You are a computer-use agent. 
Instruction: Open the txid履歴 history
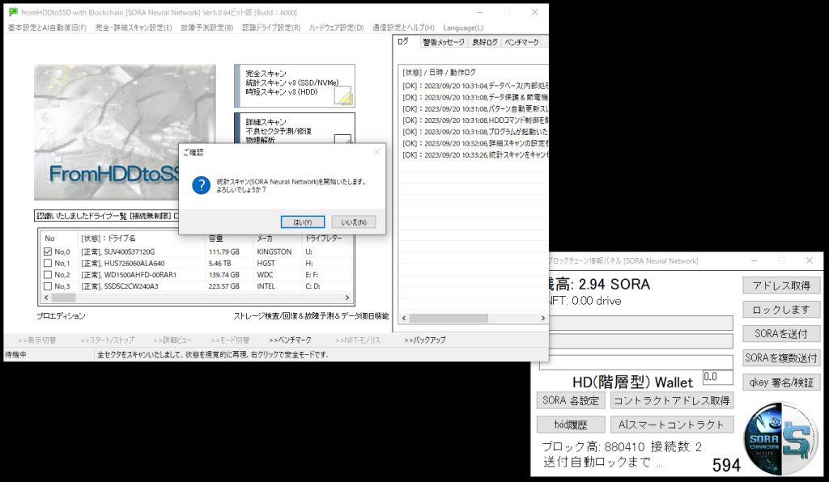[x=571, y=425]
